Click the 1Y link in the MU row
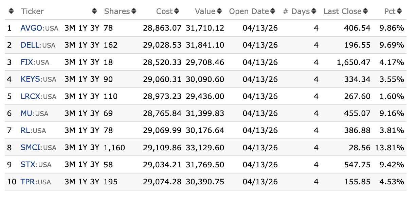417x200 pixels. 83,113
